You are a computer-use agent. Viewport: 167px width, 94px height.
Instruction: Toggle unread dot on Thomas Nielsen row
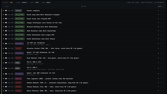pyautogui.click(x=3, y=87)
